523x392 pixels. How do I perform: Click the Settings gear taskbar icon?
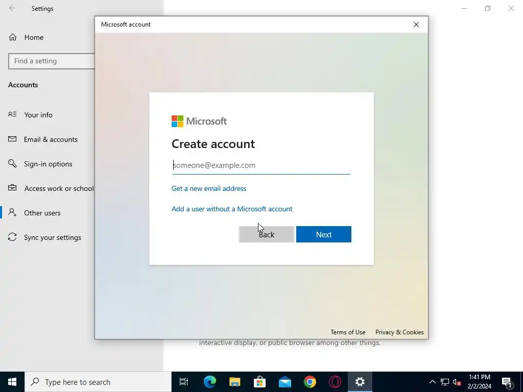360,382
